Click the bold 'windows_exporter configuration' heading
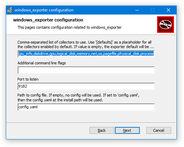Screen dimensions: 184x147 click(48, 20)
